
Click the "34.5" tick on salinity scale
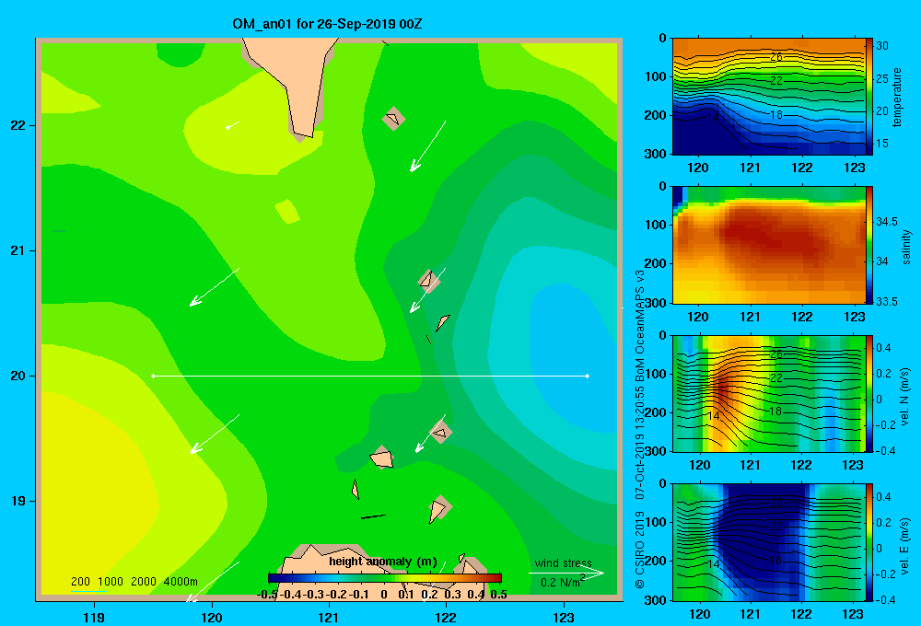coord(887,221)
